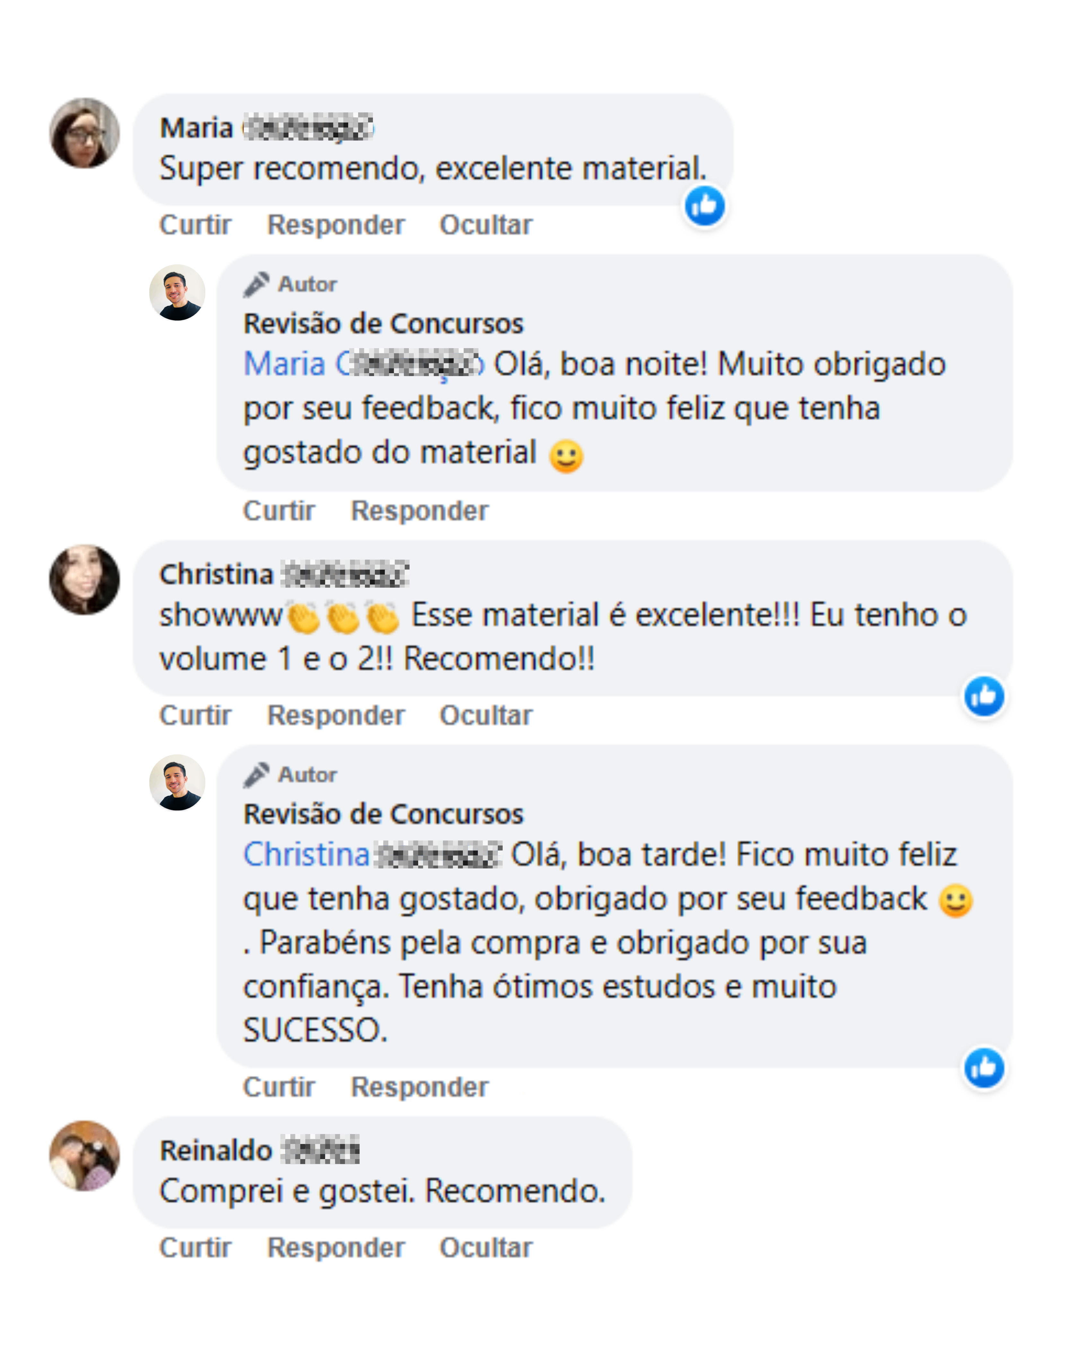Like the author's reply to Maria
This screenshot has height=1355, width=1084.
pyautogui.click(x=279, y=510)
